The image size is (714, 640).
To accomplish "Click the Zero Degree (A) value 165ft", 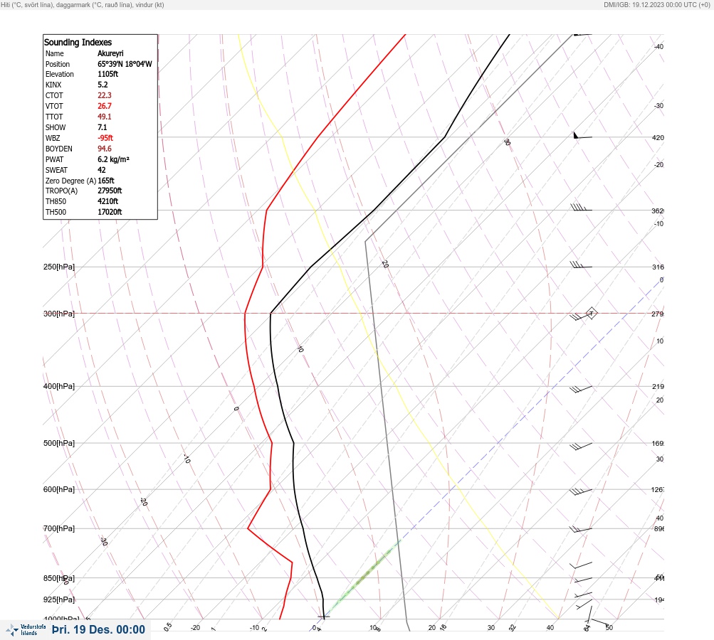I will (x=106, y=181).
